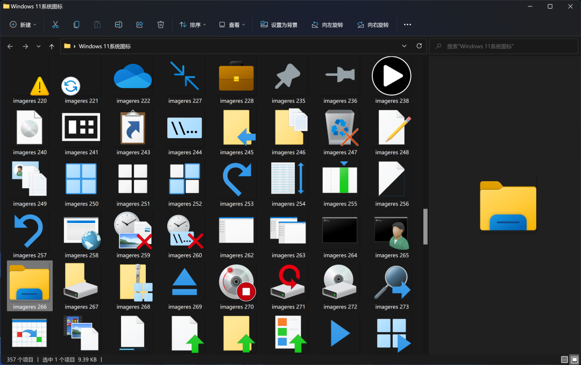Image resolution: width=581 pixels, height=365 pixels.
Task: Select the eject icon imageres 269
Action: [185, 287]
